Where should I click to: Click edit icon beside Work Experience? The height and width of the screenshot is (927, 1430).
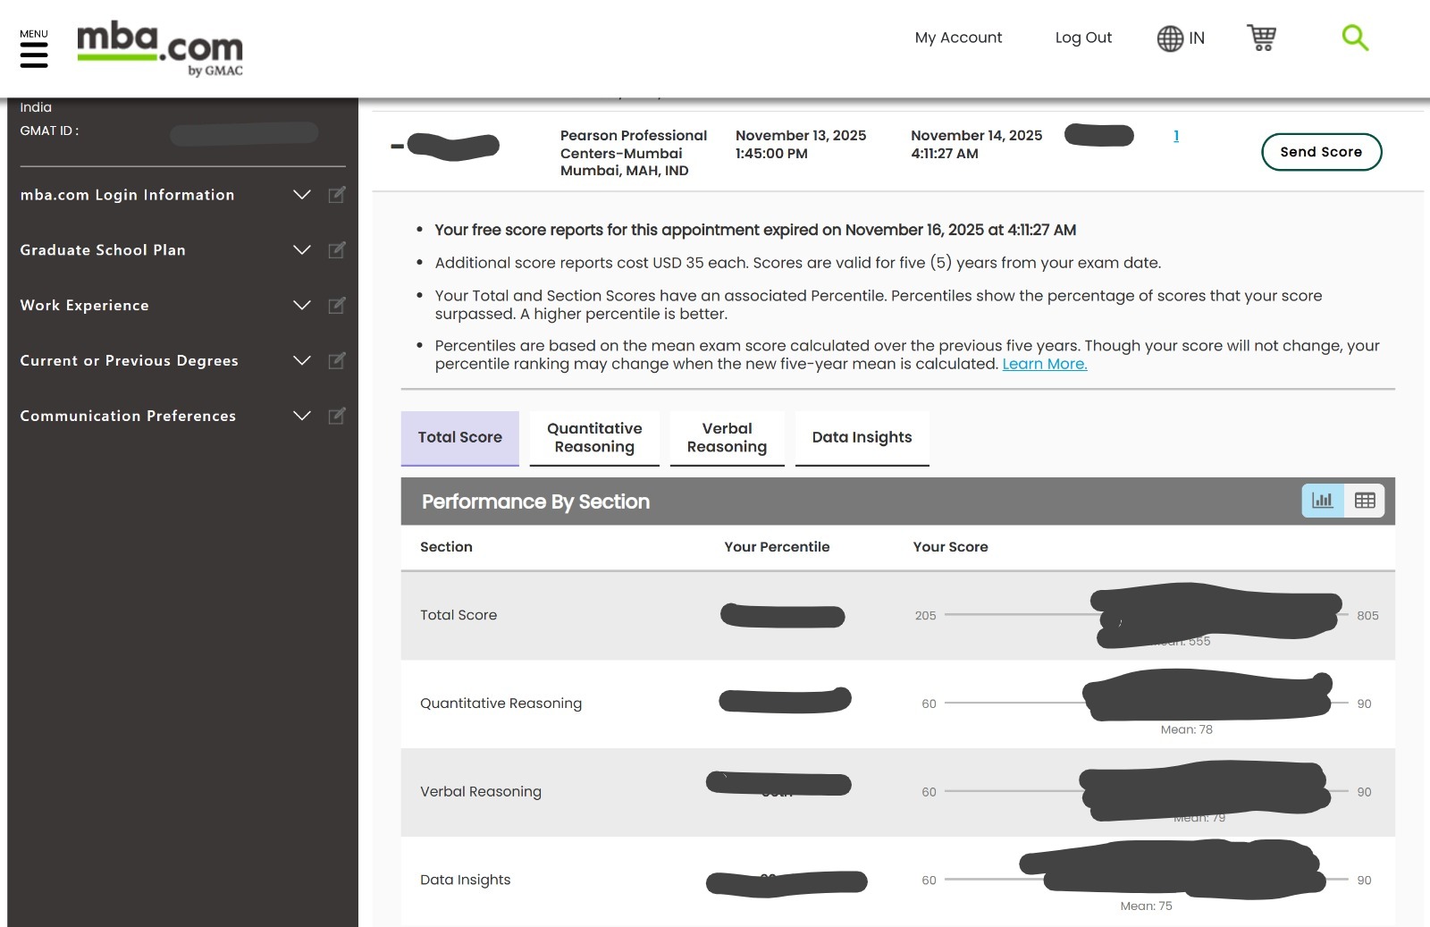(x=337, y=306)
